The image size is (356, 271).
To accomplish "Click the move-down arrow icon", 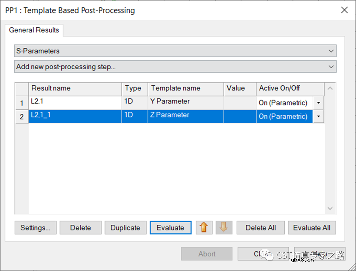I will [x=224, y=228].
